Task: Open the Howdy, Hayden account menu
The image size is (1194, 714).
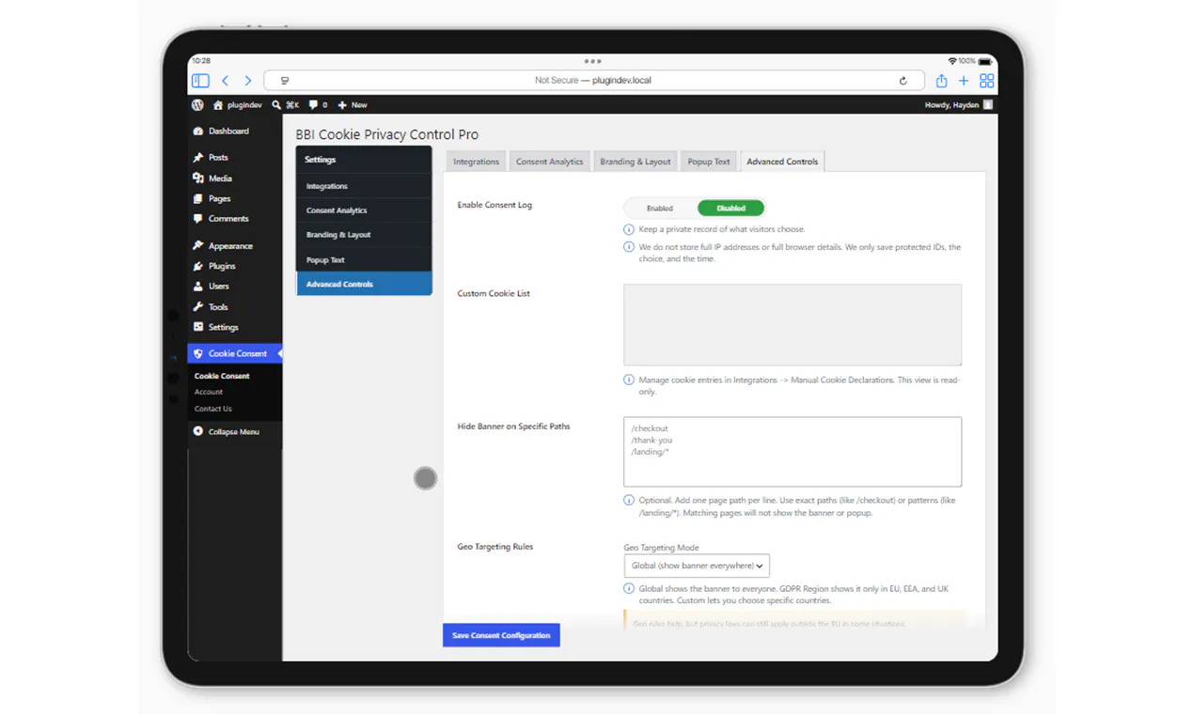Action: [958, 105]
